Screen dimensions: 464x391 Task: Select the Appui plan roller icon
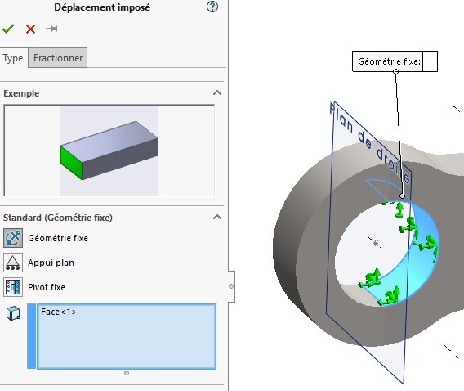click(x=13, y=263)
